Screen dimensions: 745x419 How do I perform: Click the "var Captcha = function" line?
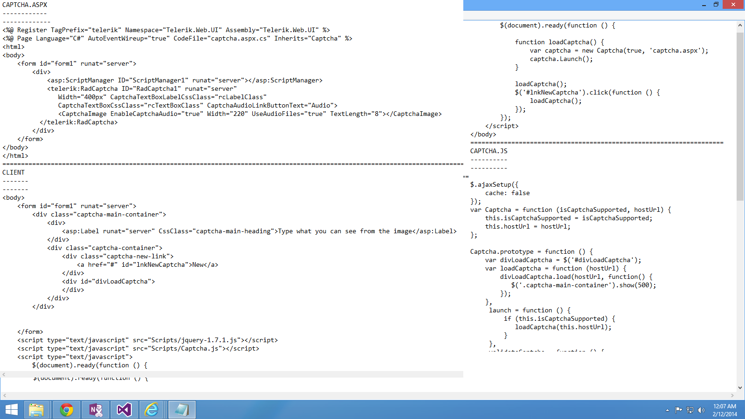[x=571, y=209]
